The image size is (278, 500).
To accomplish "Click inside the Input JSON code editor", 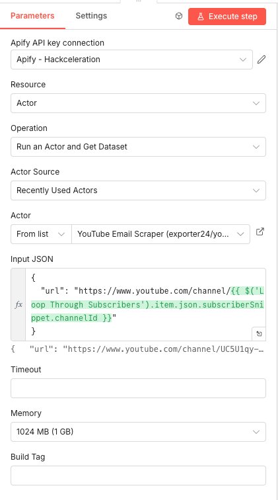I will 145,305.
